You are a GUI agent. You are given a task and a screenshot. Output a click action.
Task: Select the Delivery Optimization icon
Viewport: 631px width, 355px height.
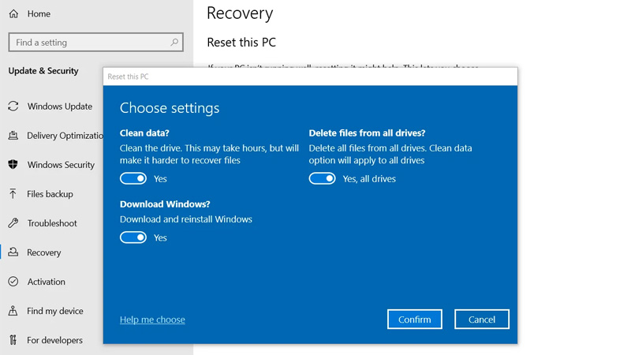pos(13,136)
